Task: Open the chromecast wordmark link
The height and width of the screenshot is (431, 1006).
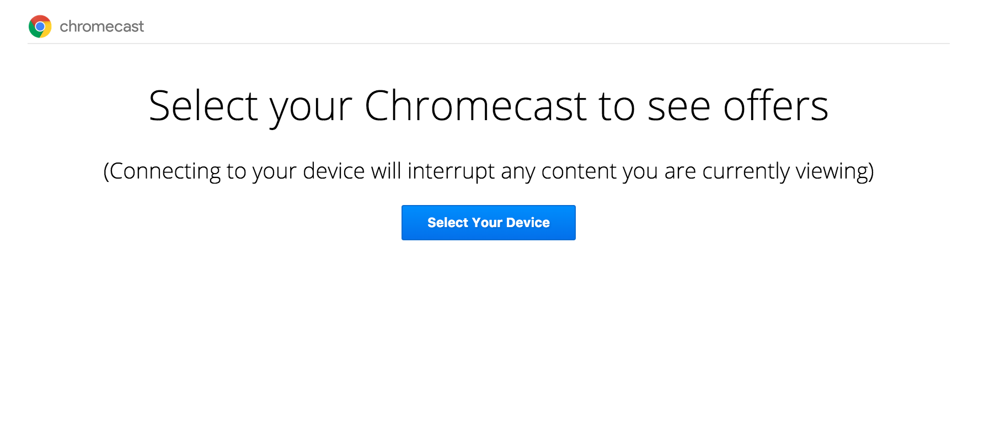Action: click(x=101, y=26)
